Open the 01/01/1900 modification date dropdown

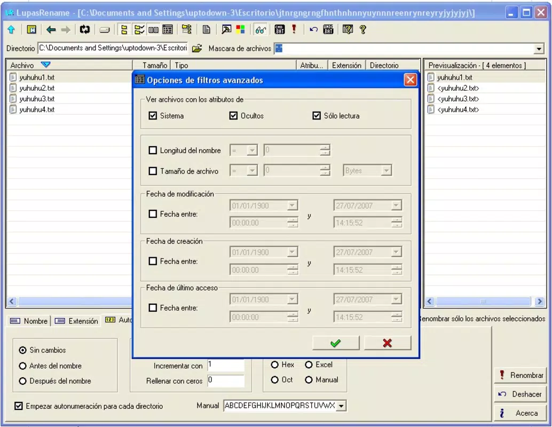292,205
